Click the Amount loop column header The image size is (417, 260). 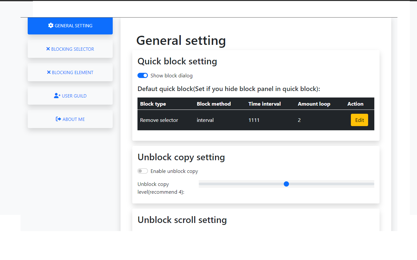click(x=314, y=104)
